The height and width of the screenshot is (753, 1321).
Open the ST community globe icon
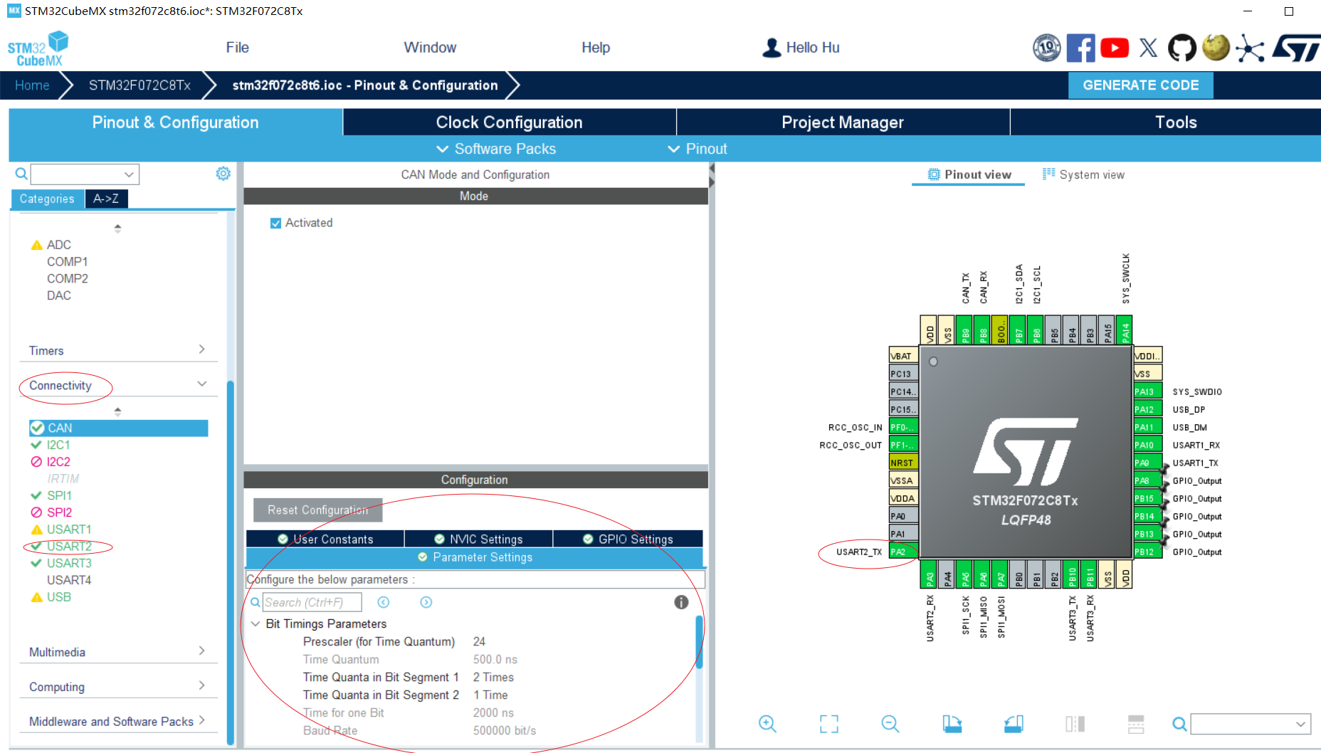pyautogui.click(x=1216, y=48)
